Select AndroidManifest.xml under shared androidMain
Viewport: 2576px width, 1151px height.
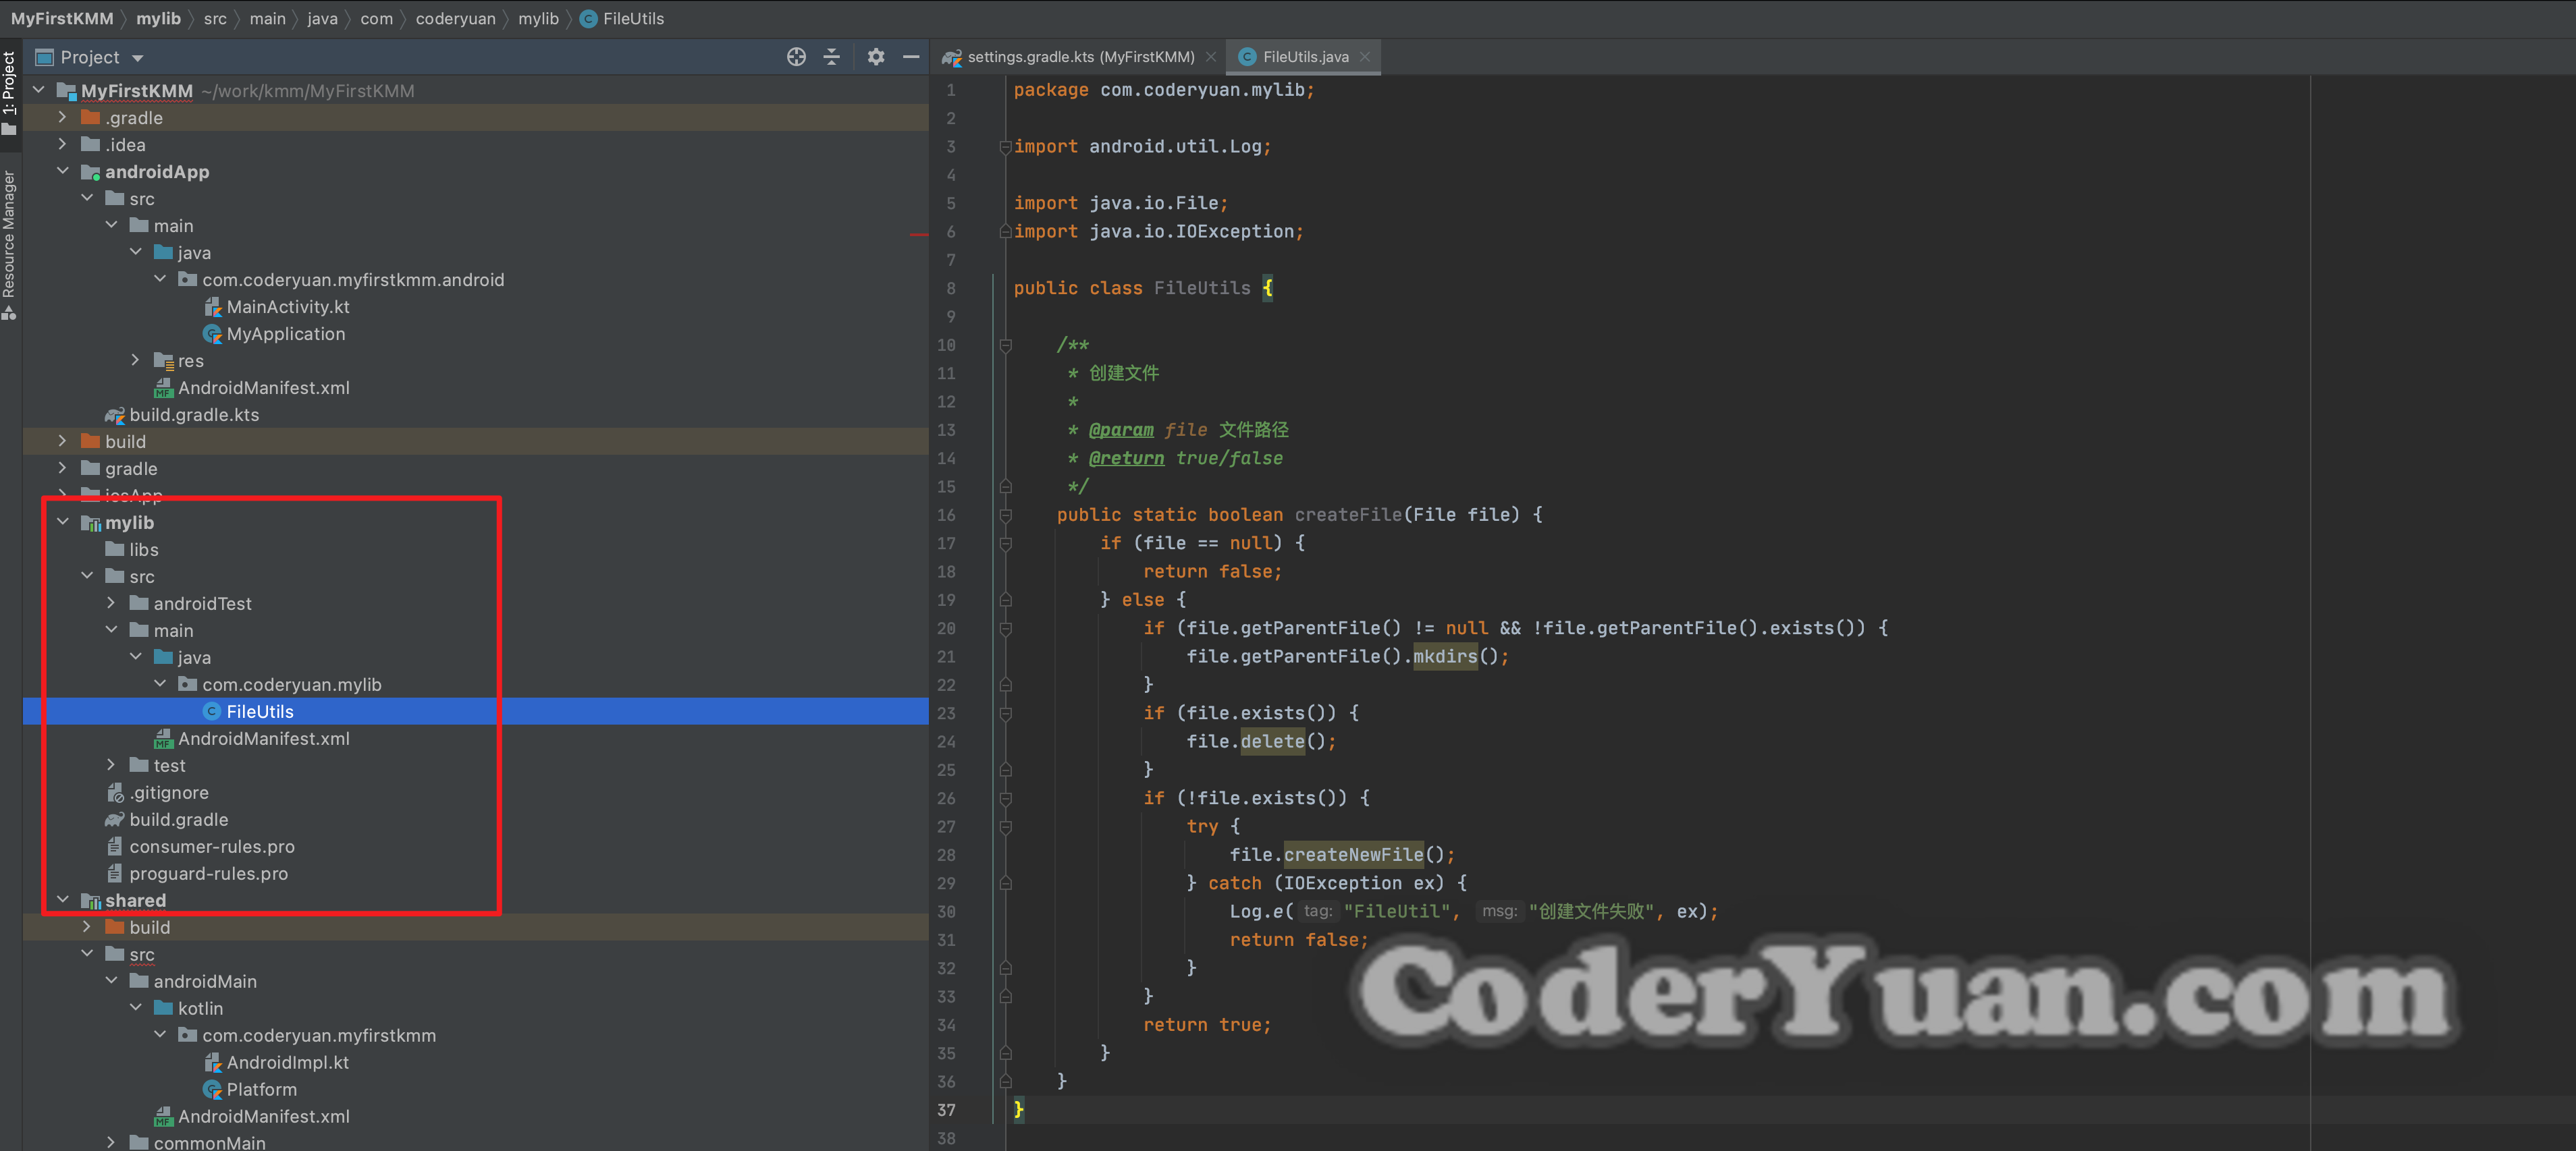252,1116
